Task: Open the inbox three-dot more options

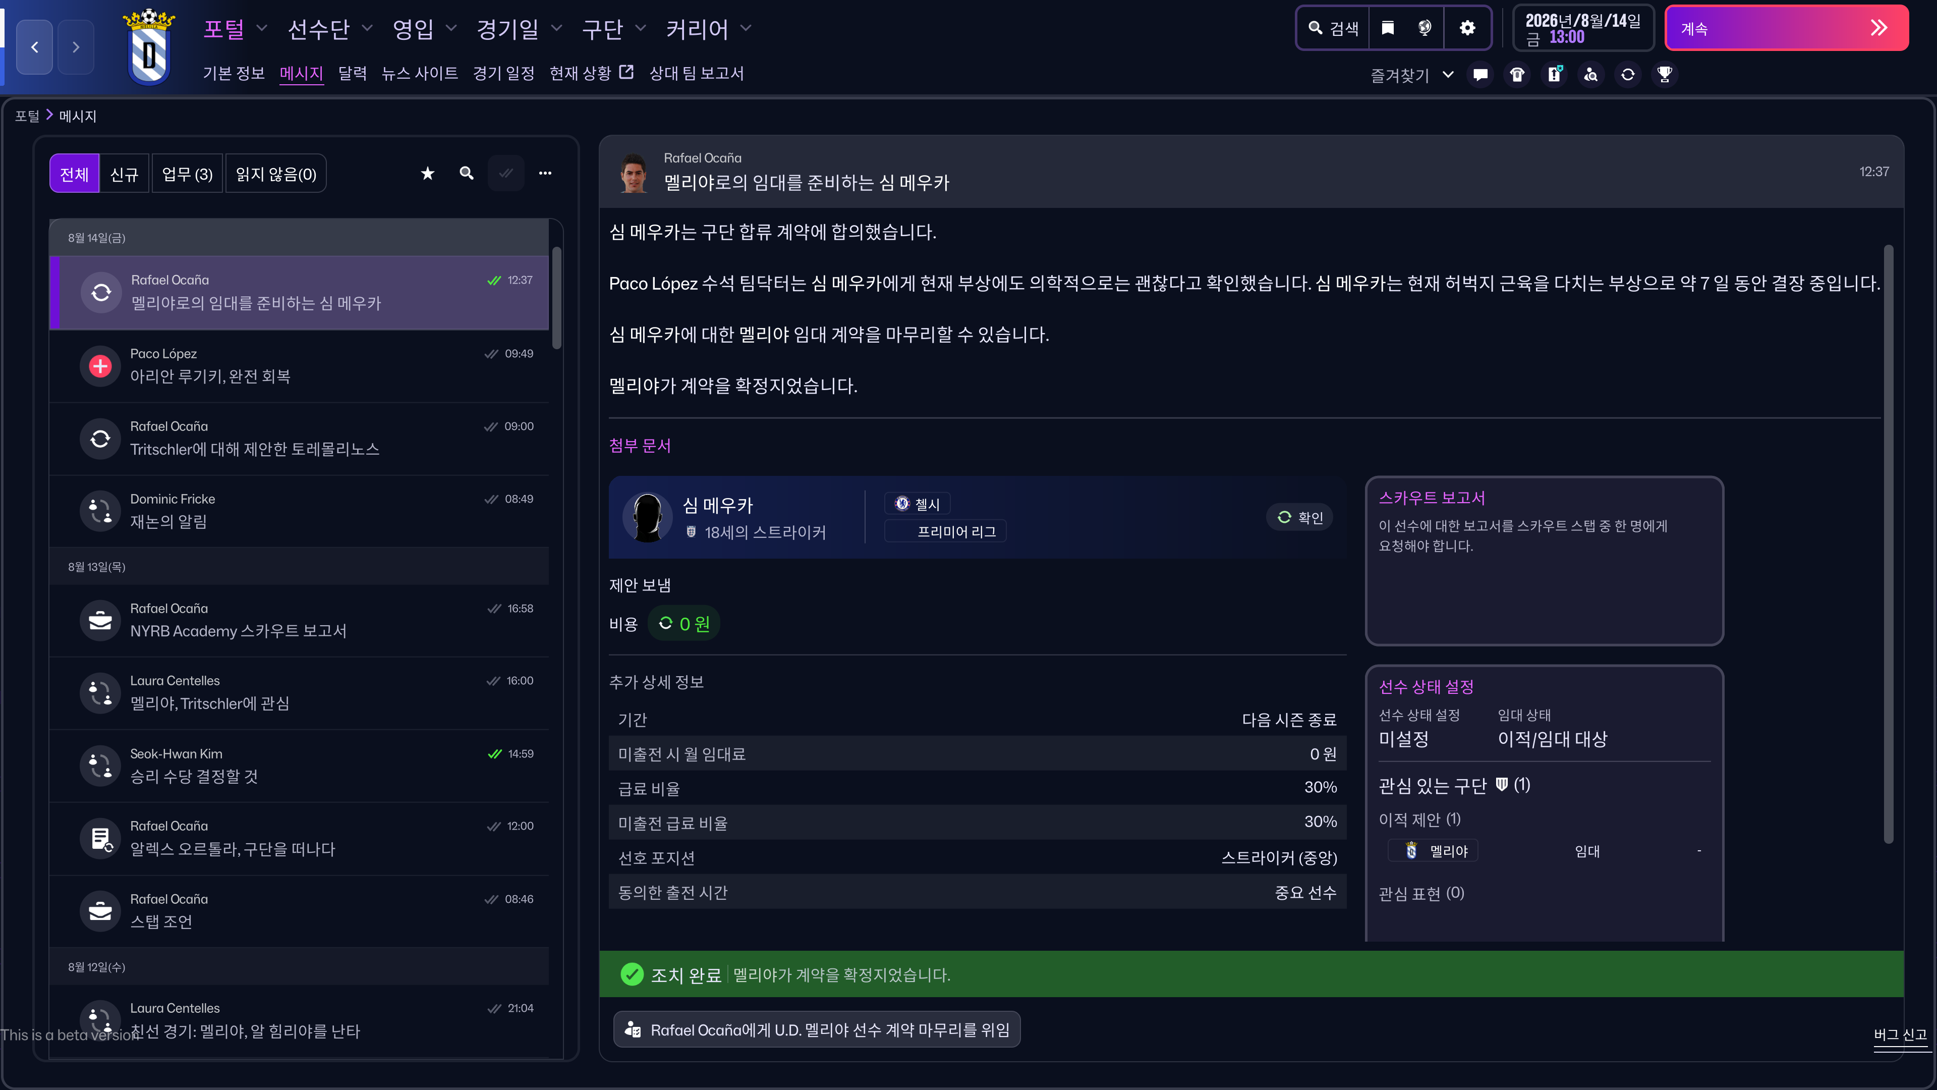Action: pos(545,174)
